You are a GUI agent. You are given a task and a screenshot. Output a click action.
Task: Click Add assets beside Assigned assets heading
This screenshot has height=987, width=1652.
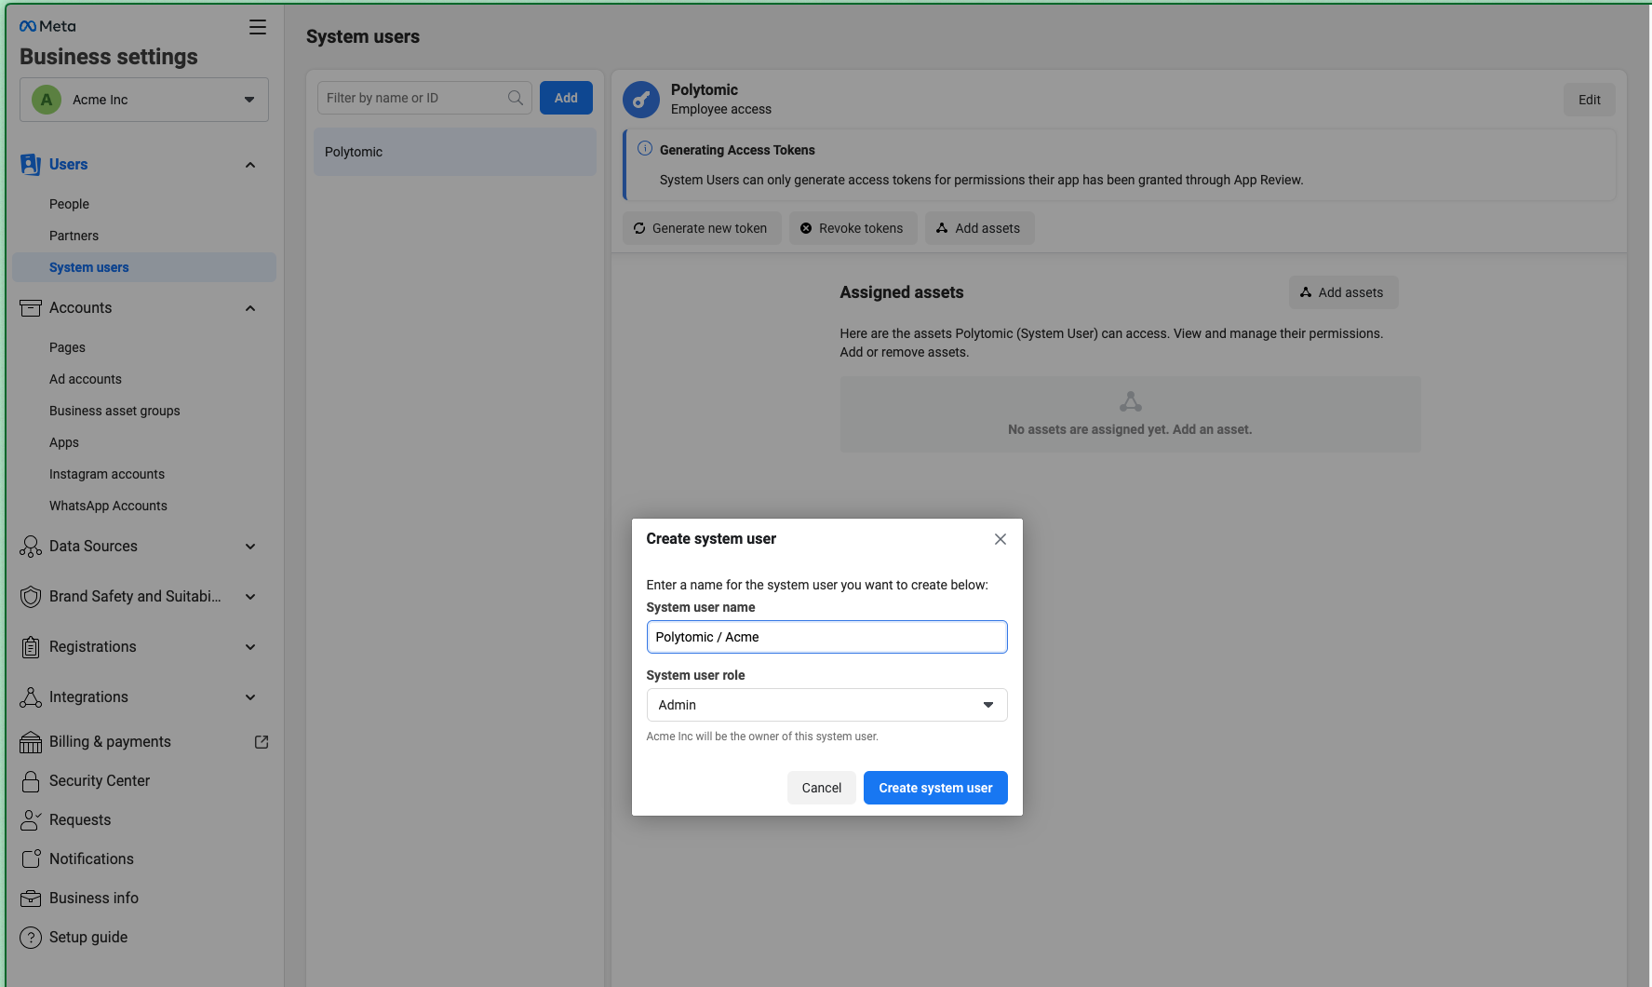(1343, 292)
